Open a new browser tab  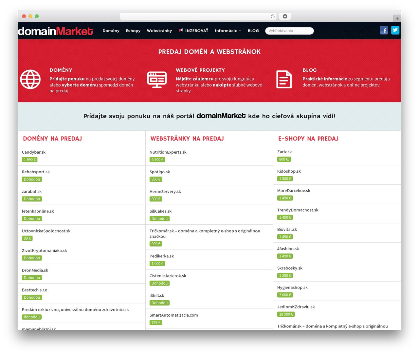pyautogui.click(x=397, y=19)
